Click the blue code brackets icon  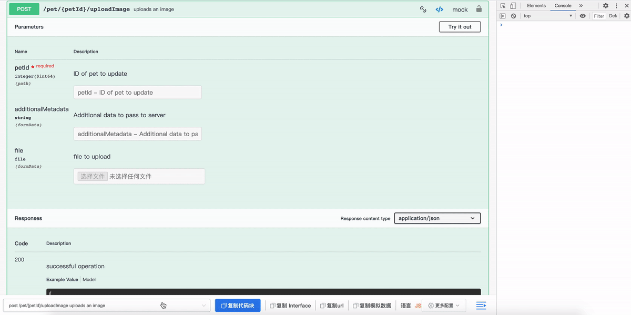(439, 9)
